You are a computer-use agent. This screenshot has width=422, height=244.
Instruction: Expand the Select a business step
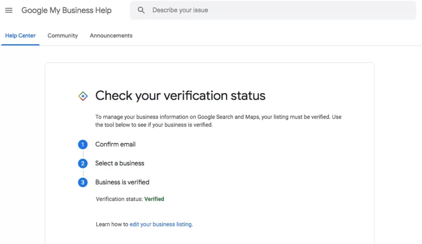click(120, 163)
